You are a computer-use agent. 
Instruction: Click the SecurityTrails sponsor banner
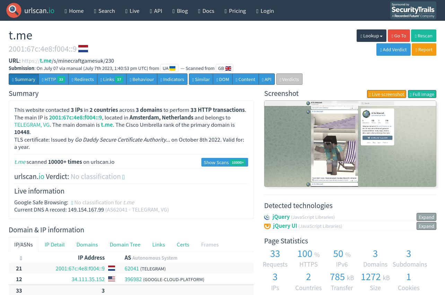point(413,10)
